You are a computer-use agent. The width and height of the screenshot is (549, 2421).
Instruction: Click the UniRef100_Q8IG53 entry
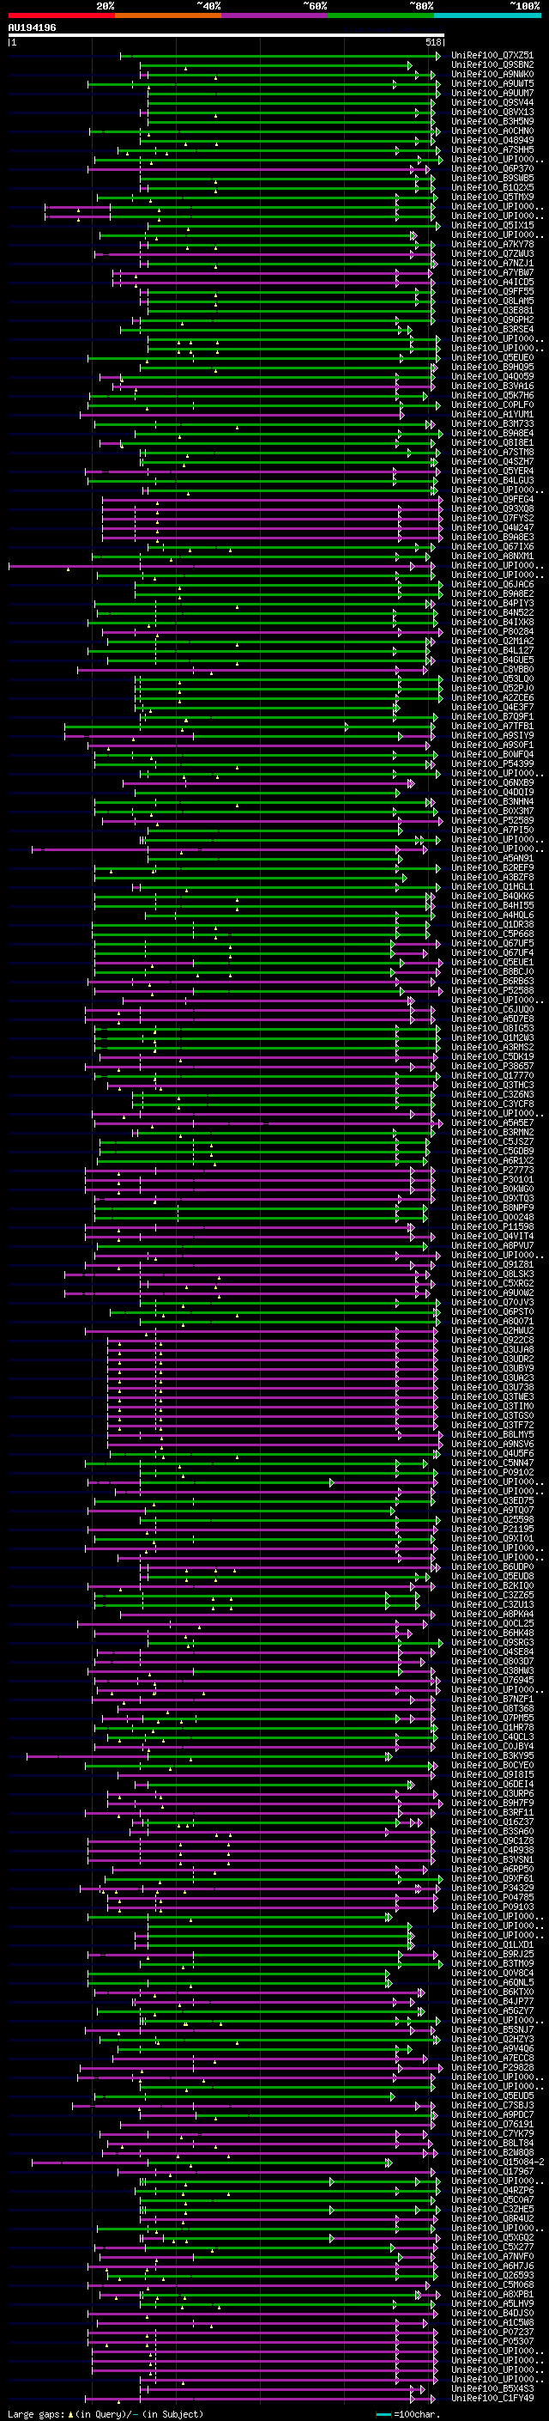[492, 1028]
